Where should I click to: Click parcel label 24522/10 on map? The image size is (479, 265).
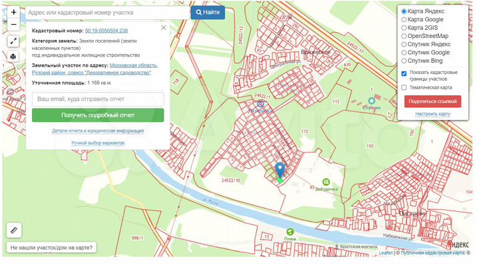[x=231, y=180]
